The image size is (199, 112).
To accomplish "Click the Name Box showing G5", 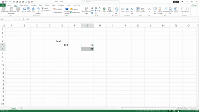I will click(x=6, y=19).
